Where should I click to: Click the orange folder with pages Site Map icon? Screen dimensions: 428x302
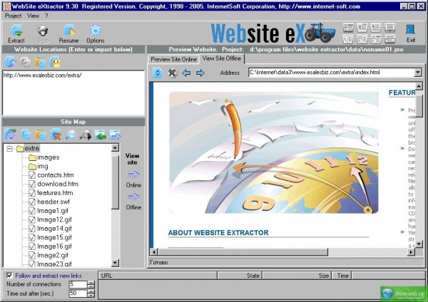41,135
